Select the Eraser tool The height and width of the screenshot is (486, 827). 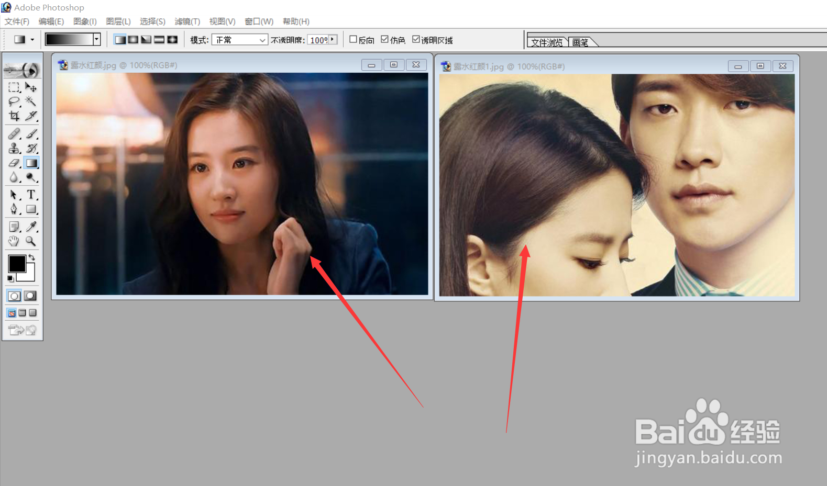(14, 163)
